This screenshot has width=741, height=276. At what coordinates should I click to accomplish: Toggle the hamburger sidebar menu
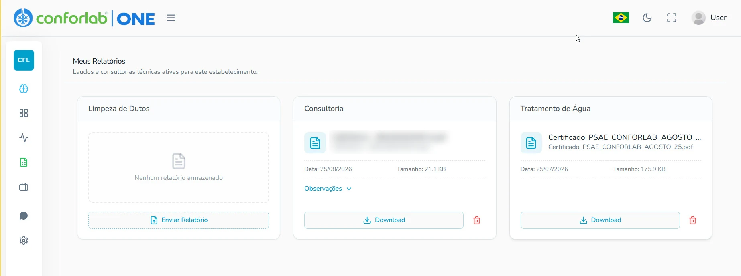tap(171, 18)
